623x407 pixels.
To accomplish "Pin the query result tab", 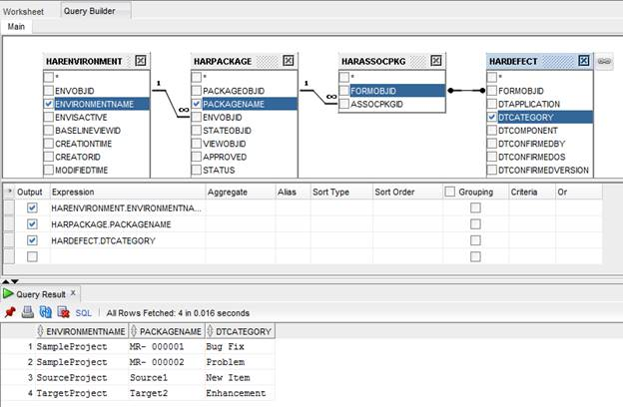I will 10,312.
